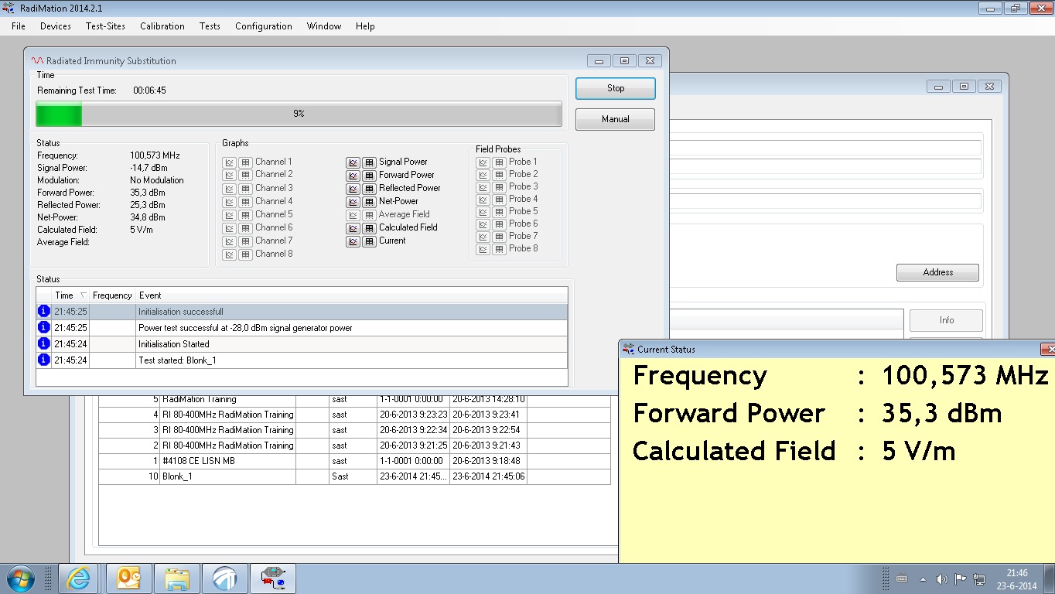The width and height of the screenshot is (1055, 594).
Task: Toggle the Probe 8 table display
Action: coord(498,248)
